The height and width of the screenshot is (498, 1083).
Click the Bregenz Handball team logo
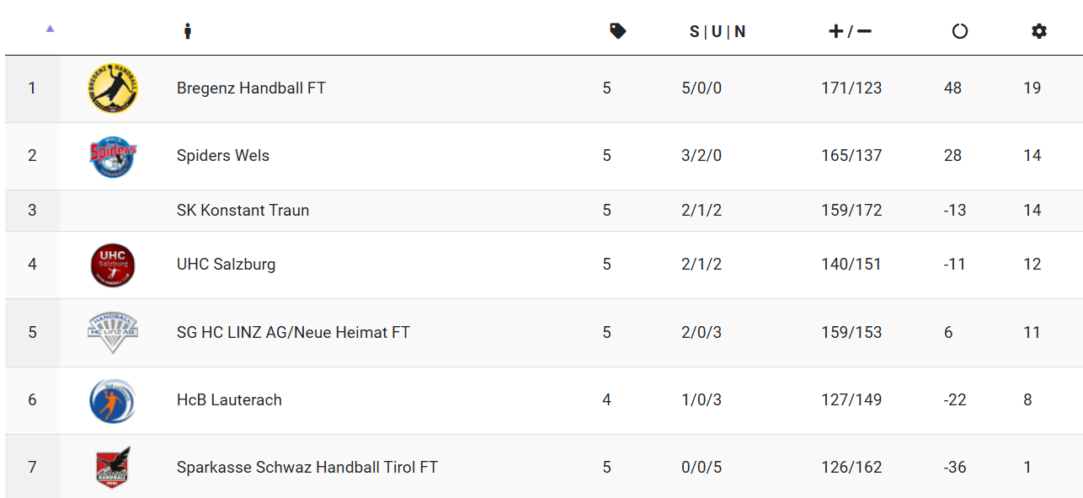(x=113, y=88)
